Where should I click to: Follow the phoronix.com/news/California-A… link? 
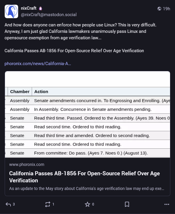(38, 64)
